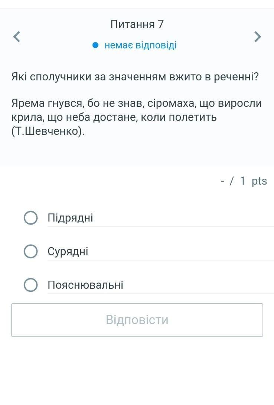
Task: Go to previous question with left chevron
Action: pyautogui.click(x=16, y=36)
